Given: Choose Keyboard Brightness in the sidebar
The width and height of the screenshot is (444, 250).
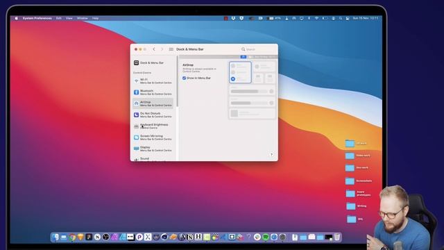Looking at the screenshot, I should click(153, 126).
